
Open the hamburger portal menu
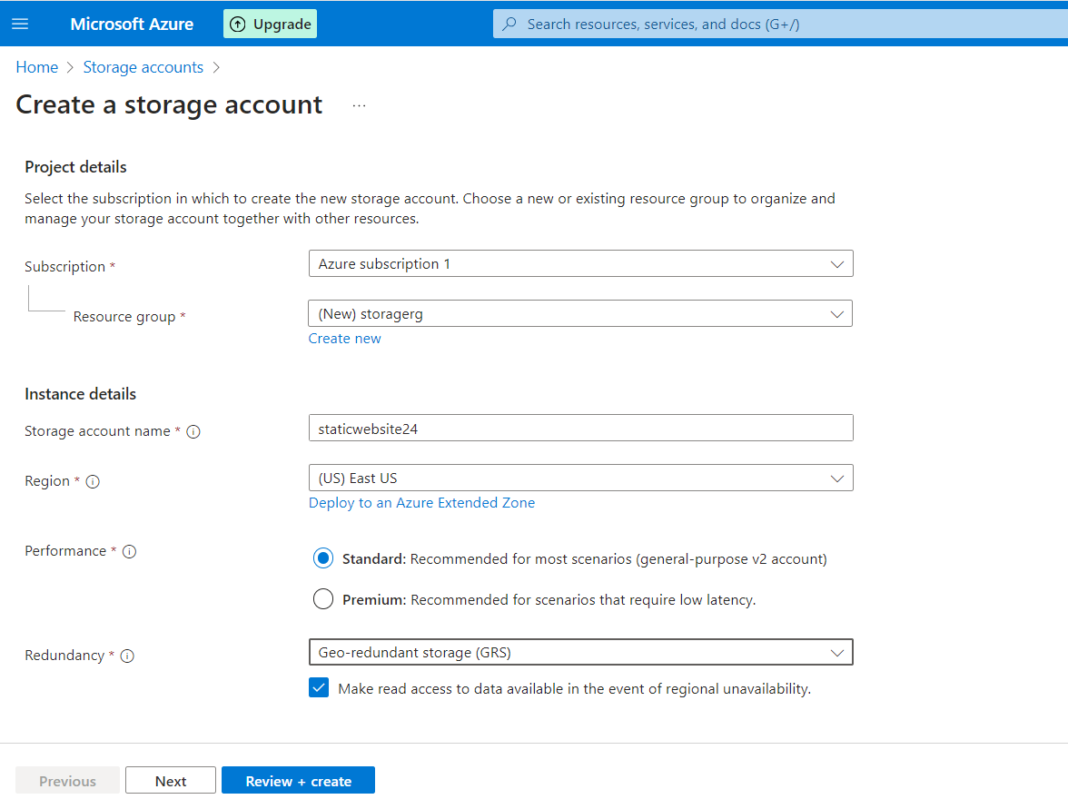pos(20,24)
